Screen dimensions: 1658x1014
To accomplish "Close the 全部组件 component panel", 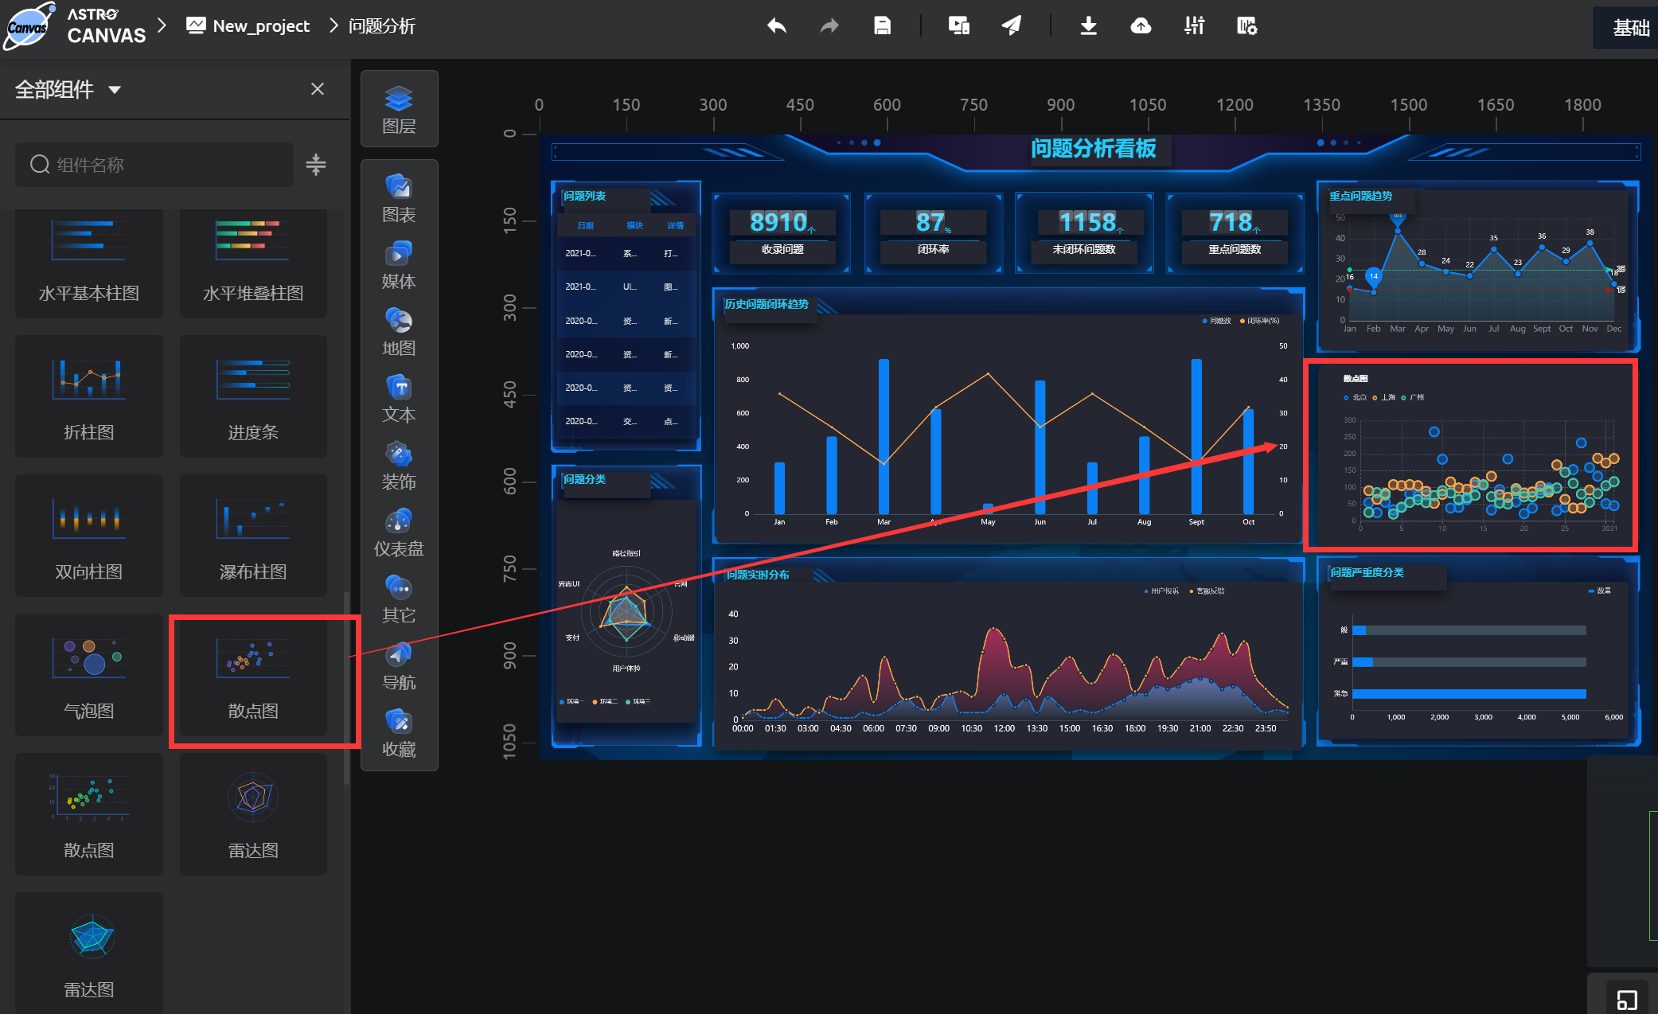I will tap(318, 89).
